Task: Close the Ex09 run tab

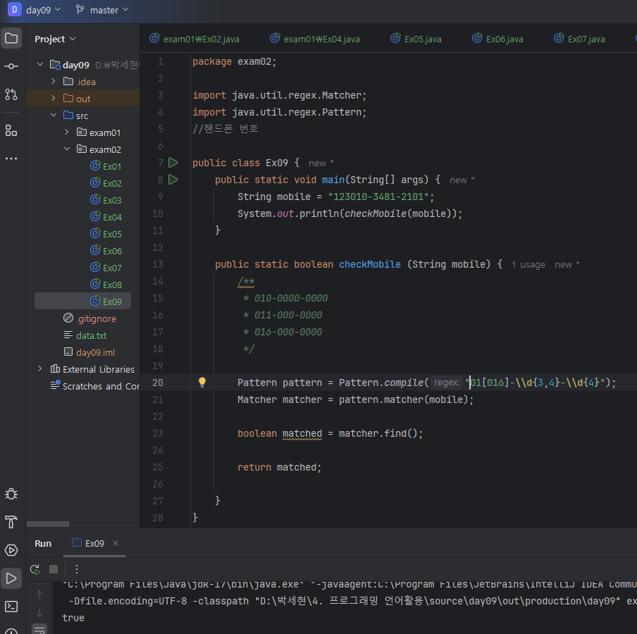Action: point(116,543)
